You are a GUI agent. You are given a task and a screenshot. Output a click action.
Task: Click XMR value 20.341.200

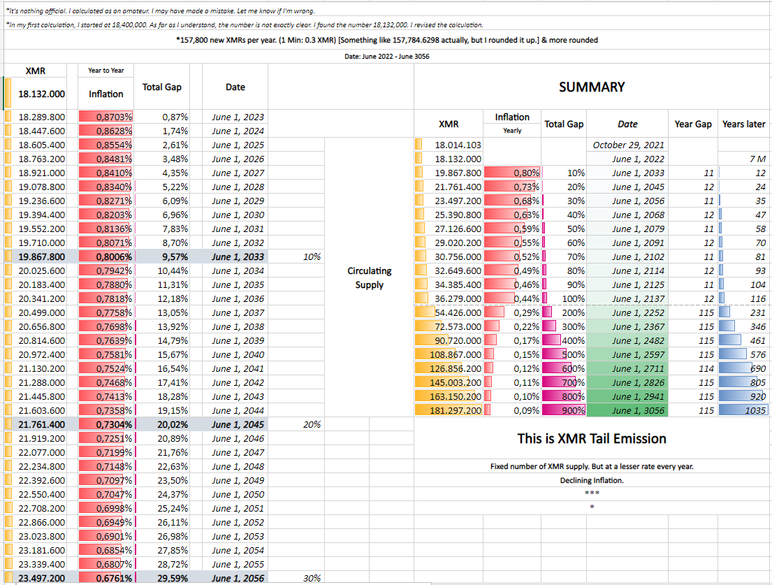pyautogui.click(x=35, y=298)
